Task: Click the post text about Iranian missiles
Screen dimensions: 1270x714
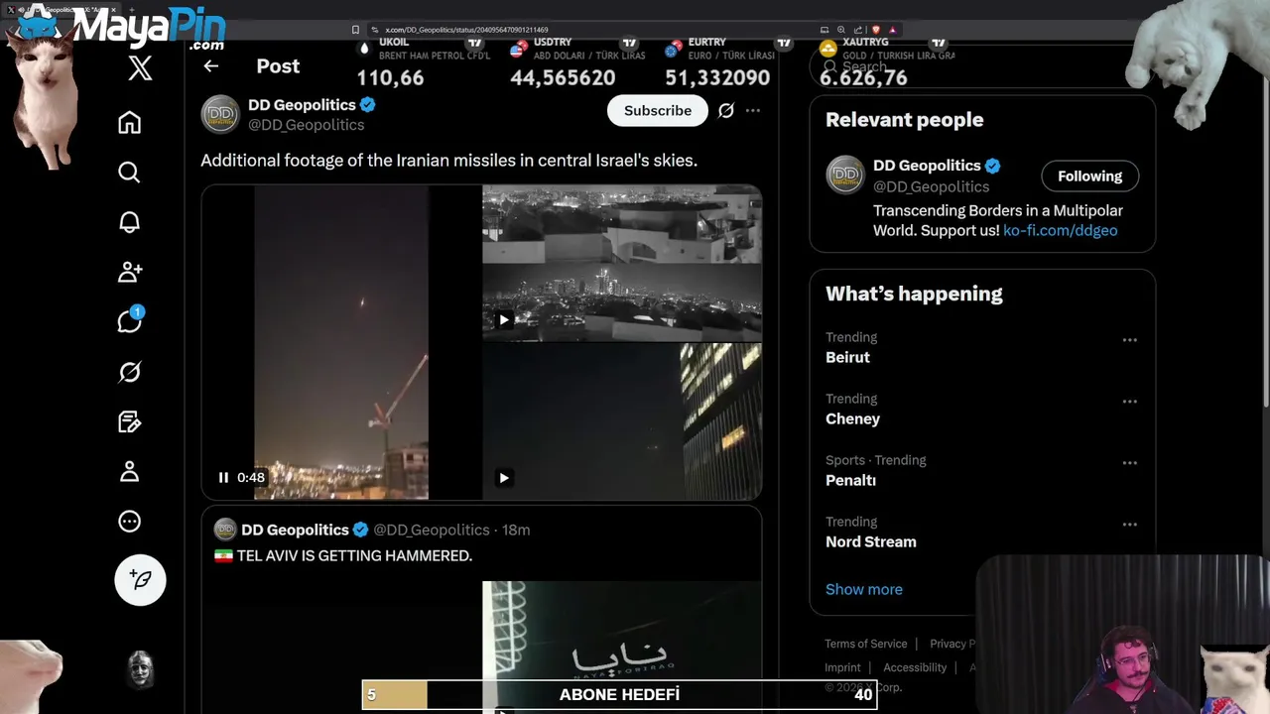Action: tap(448, 161)
